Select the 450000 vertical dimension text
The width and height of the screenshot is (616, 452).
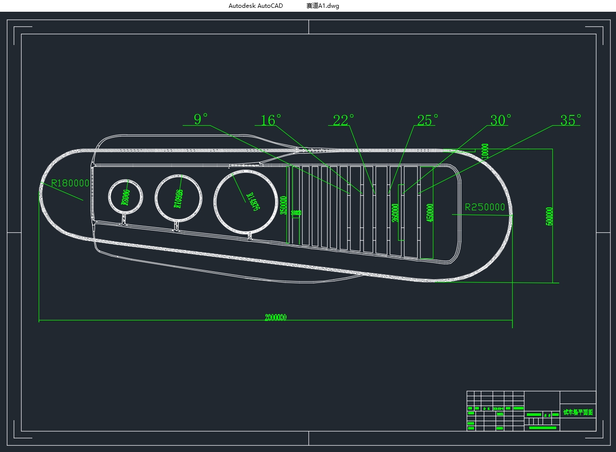click(430, 213)
